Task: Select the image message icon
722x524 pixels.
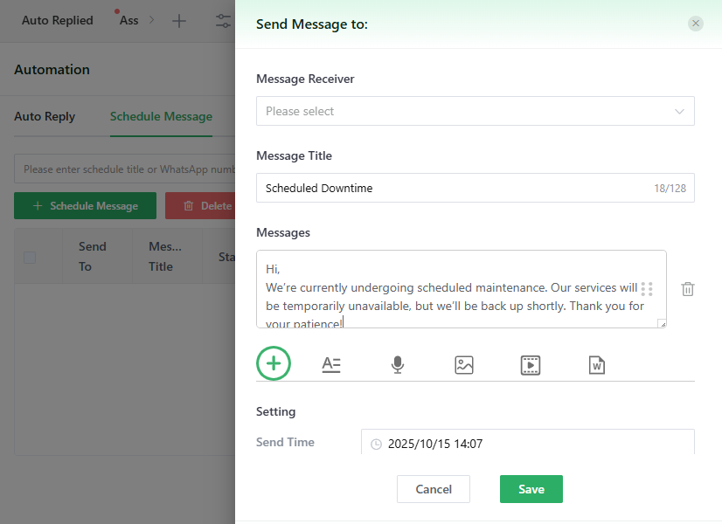Action: (464, 365)
